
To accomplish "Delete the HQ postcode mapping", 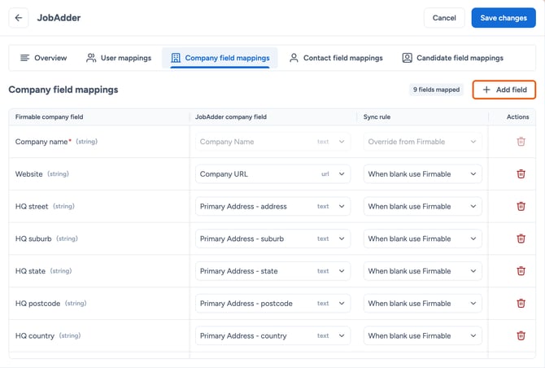I will pos(521,304).
